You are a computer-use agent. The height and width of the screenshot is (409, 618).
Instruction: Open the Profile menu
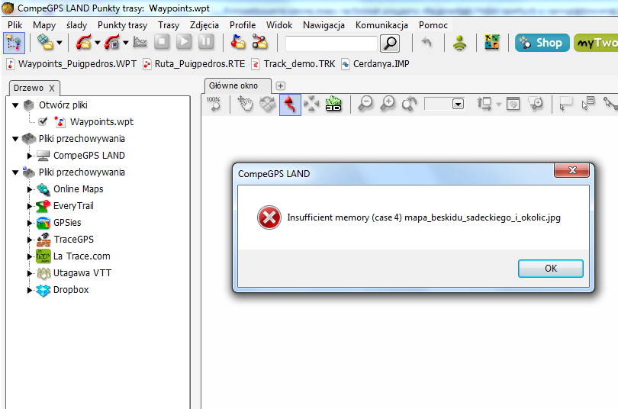[243, 25]
